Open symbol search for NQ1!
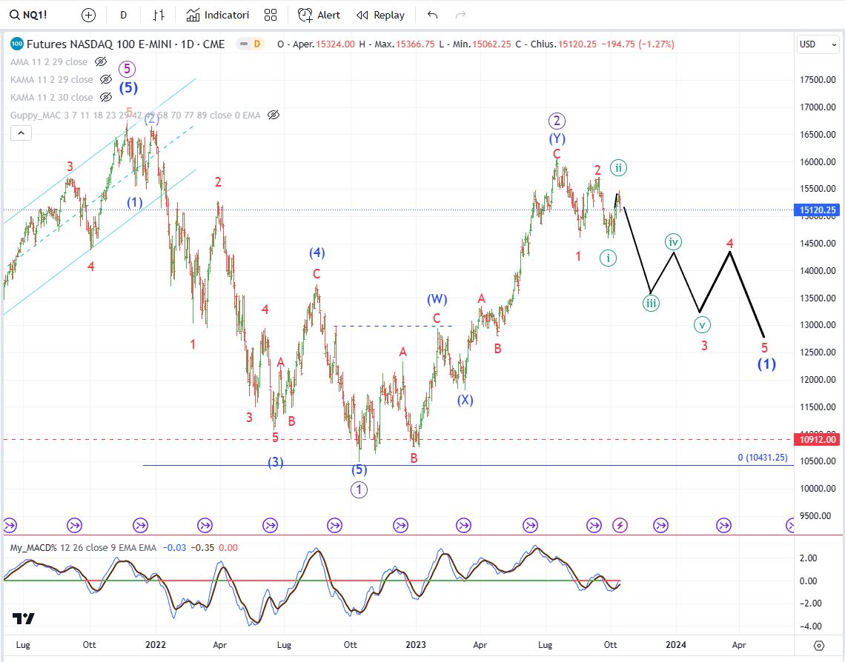Image resolution: width=845 pixels, height=662 pixels. pyautogui.click(x=29, y=15)
